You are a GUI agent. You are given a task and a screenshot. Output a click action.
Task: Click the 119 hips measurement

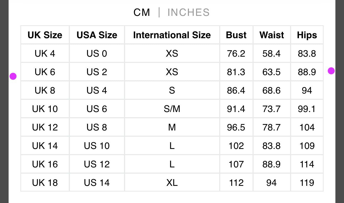click(307, 183)
